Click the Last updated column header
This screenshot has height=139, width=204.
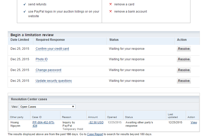click(173, 116)
